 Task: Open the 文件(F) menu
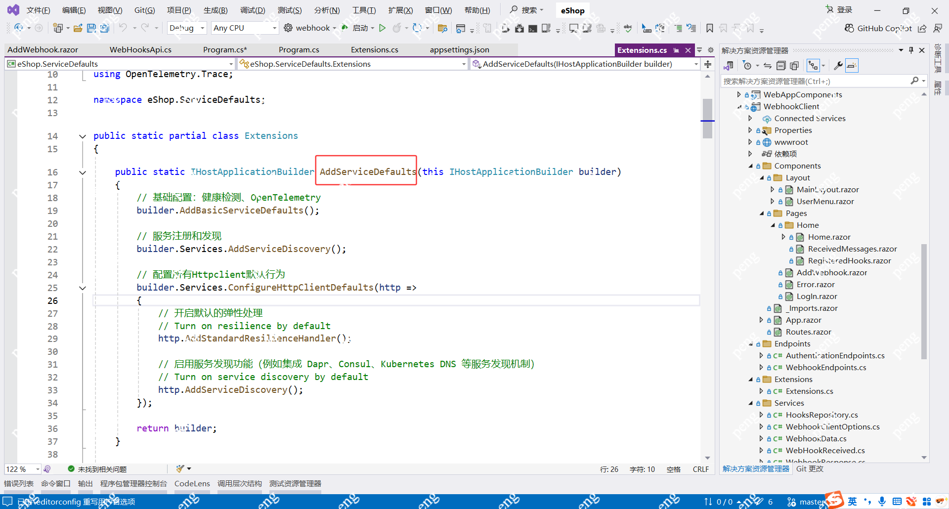click(x=38, y=10)
